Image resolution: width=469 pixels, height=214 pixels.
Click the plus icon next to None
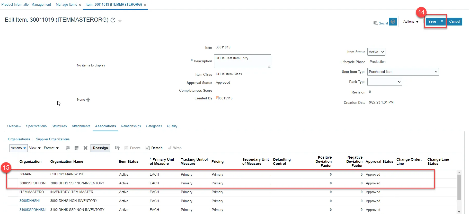[88, 100]
